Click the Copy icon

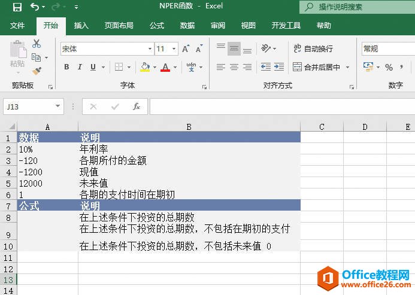coord(36,57)
